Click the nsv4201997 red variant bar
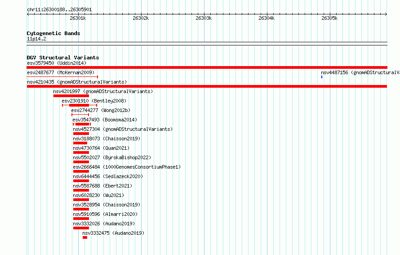400x255 pixels. (71, 96)
